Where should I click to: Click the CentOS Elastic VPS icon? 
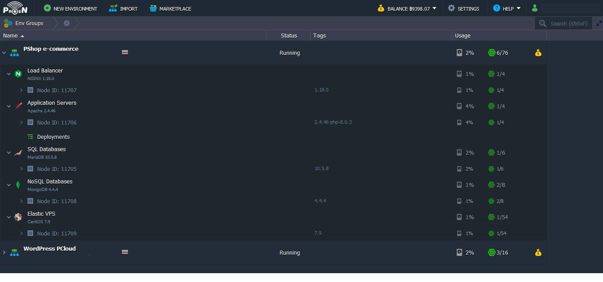click(18, 217)
